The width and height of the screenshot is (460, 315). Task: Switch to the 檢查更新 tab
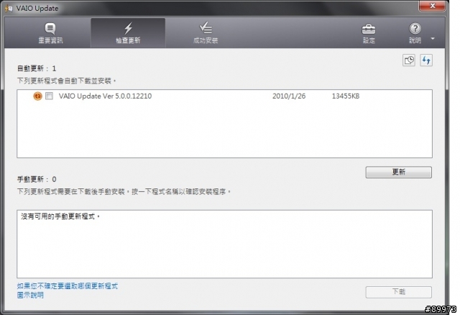128,33
